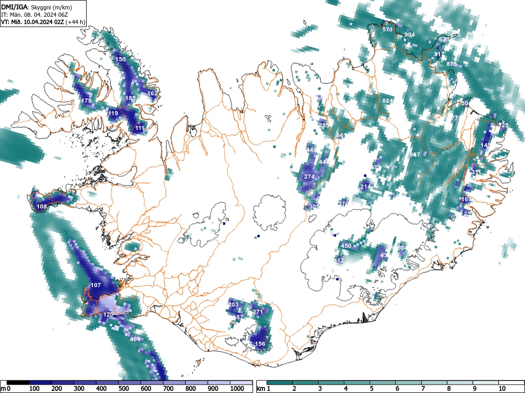Click the 'km 1' label starting the km scale
Image resolution: width=525 pixels, height=393 pixels.
click(x=264, y=388)
